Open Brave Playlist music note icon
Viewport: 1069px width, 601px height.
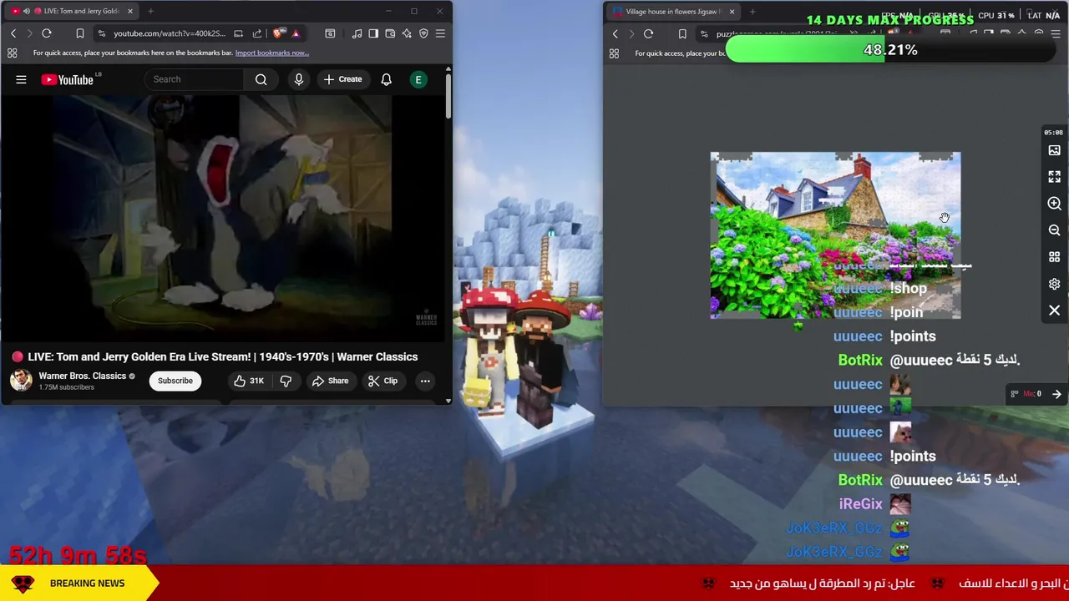pyautogui.click(x=357, y=33)
